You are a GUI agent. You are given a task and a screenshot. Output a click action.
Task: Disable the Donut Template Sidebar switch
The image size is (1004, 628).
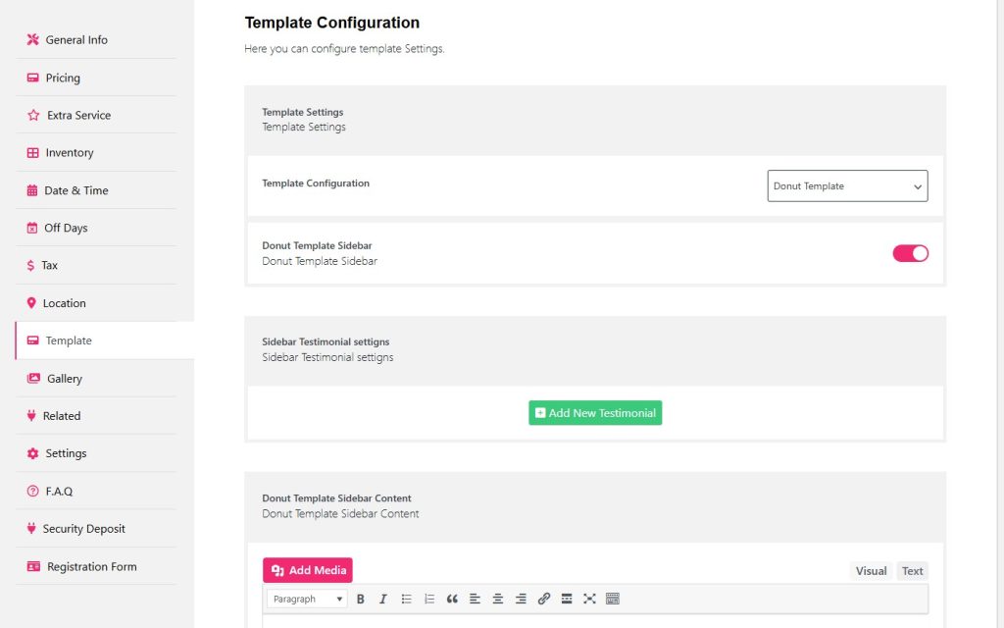[910, 253]
